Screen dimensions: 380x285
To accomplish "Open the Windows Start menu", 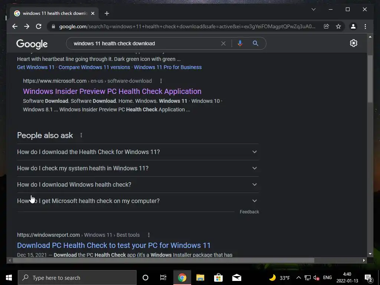I will point(9,278).
